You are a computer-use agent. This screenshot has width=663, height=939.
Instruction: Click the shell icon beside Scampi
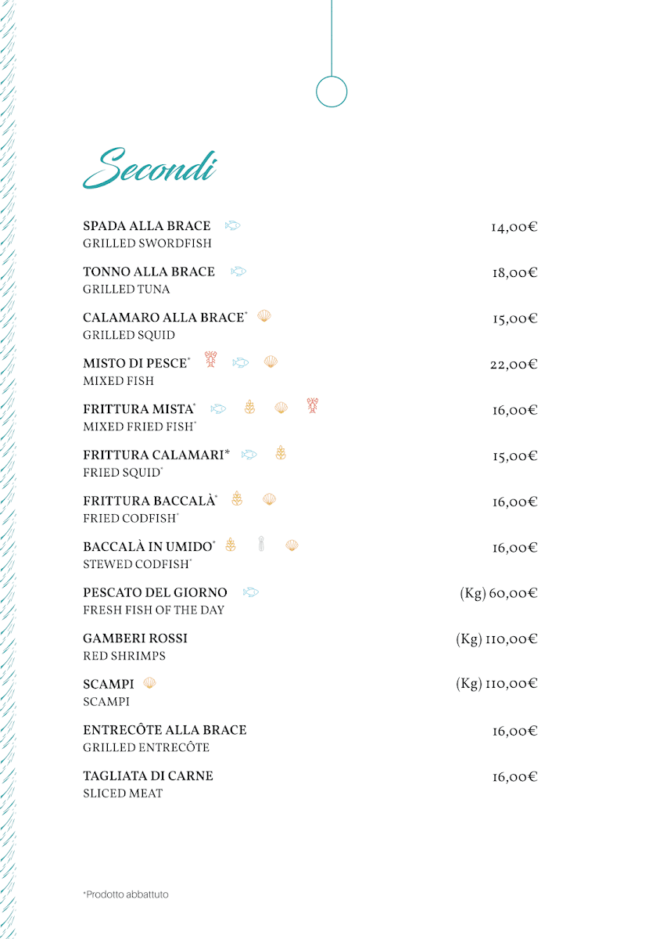coord(149,683)
